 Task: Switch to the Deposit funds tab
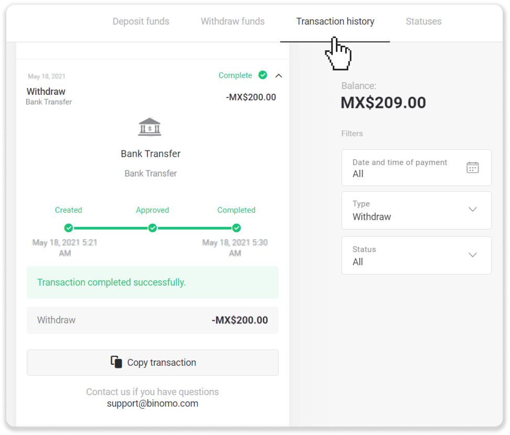click(x=141, y=21)
